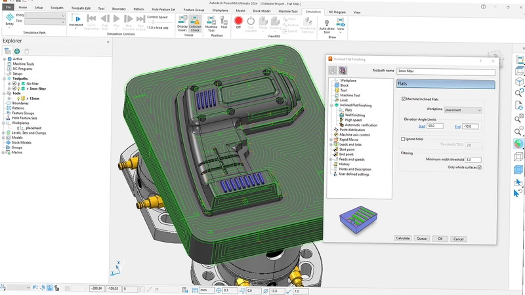Toggle Only whole surfaces checkbox
Viewport: 525px width, 295px height.
480,167
